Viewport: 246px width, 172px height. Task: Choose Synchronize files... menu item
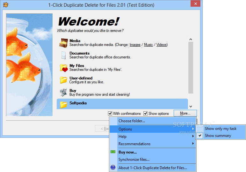pyautogui.click(x=153, y=160)
